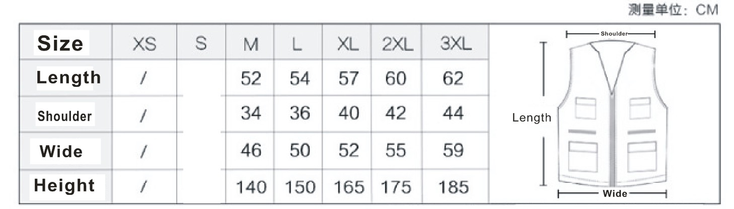Click the XL shoulder value 40

[x=348, y=114]
